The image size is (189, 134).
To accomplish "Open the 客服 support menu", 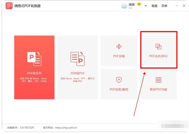I will coord(154,6).
